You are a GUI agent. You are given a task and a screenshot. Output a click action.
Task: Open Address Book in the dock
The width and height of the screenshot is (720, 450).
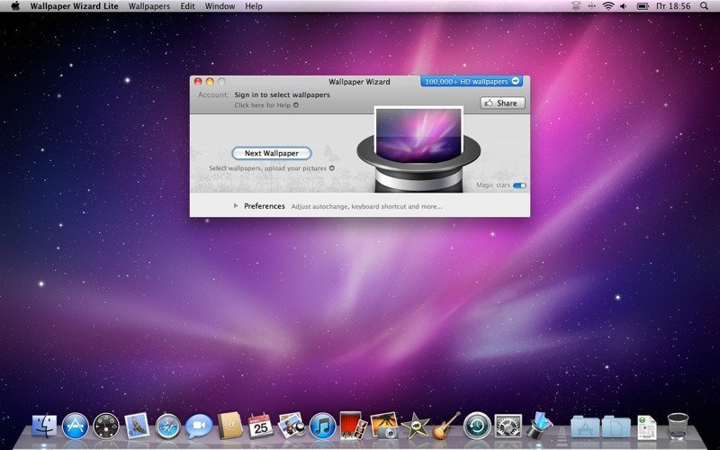pos(229,426)
